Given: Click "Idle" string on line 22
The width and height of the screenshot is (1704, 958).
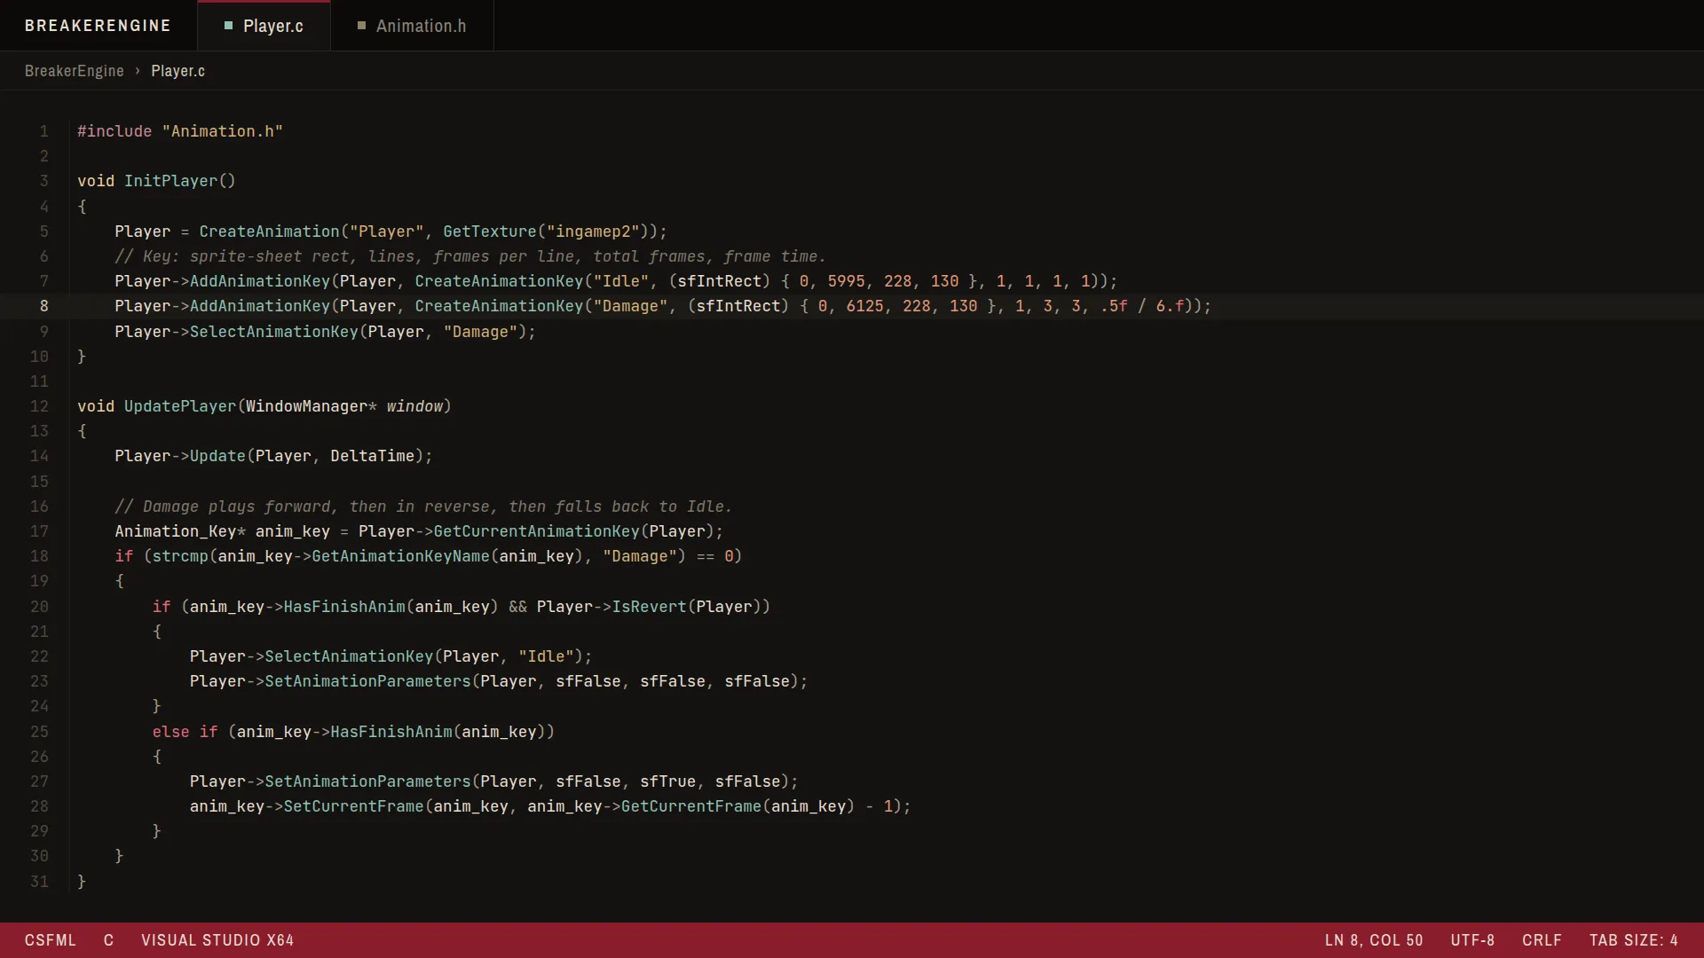Looking at the screenshot, I should [x=546, y=656].
